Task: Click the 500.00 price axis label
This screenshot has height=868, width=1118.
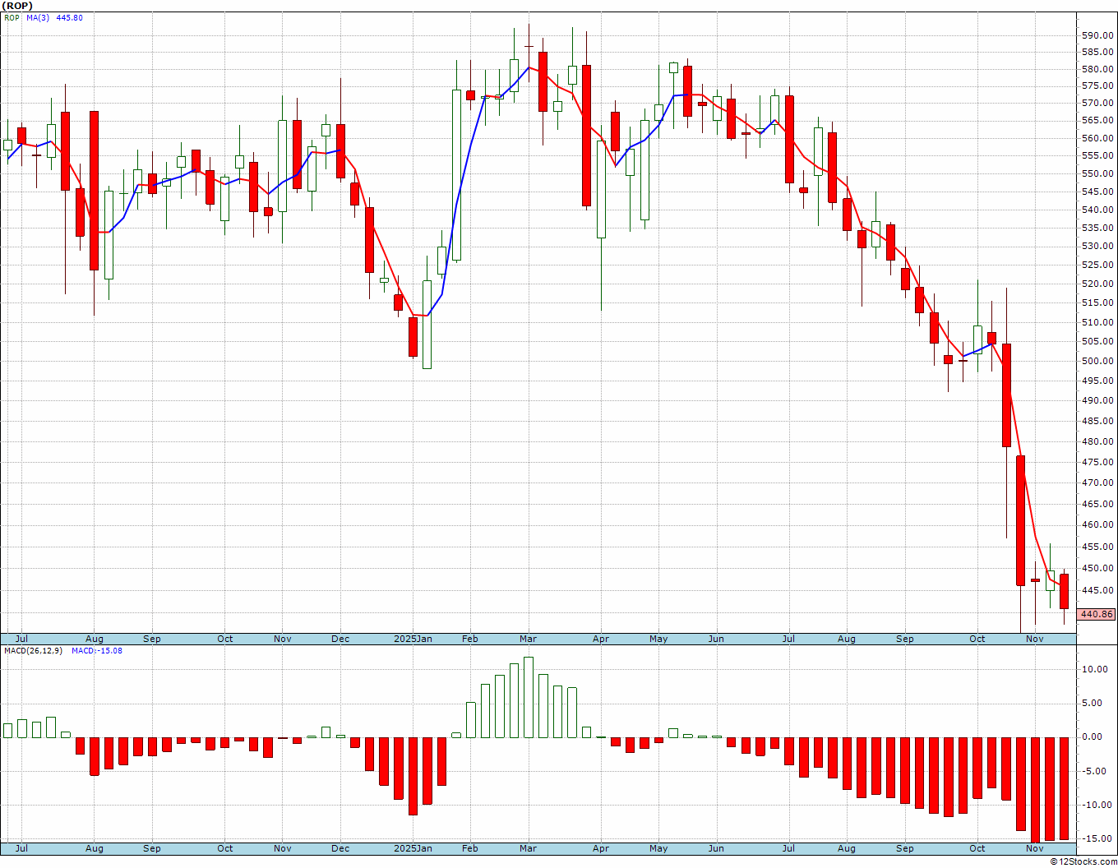Action: click(1097, 361)
